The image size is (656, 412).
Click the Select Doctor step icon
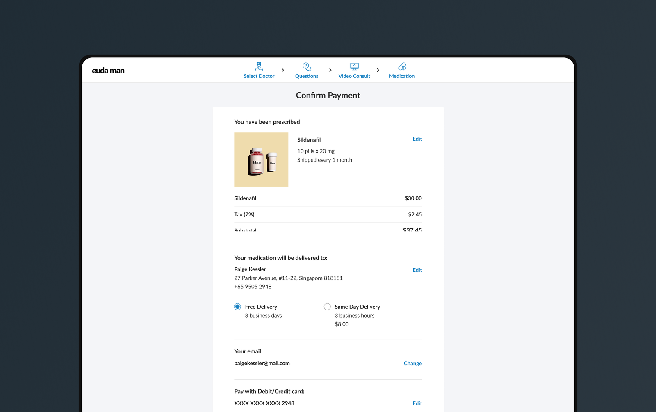point(259,66)
